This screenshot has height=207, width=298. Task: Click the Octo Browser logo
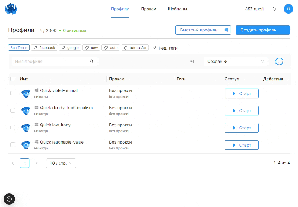pyautogui.click(x=11, y=9)
